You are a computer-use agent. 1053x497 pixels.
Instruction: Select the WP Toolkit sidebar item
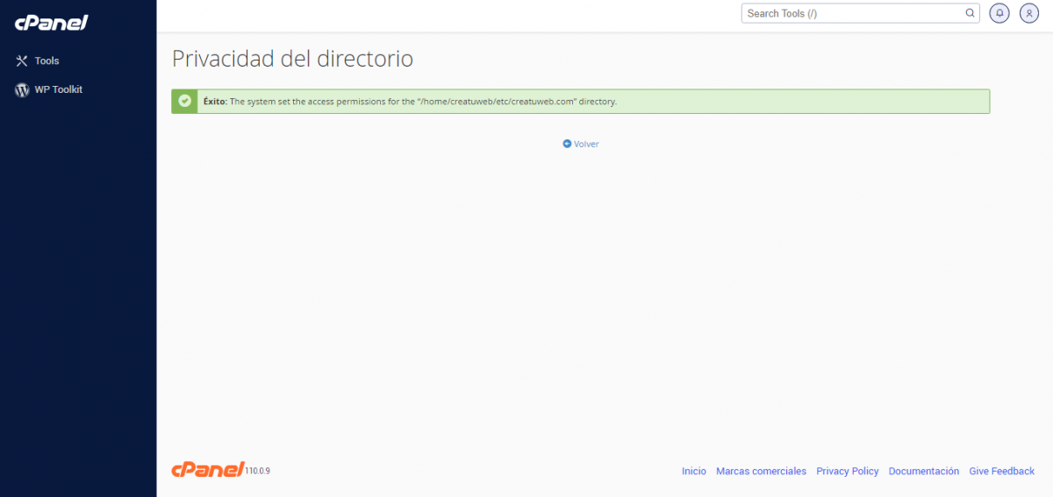coord(58,89)
